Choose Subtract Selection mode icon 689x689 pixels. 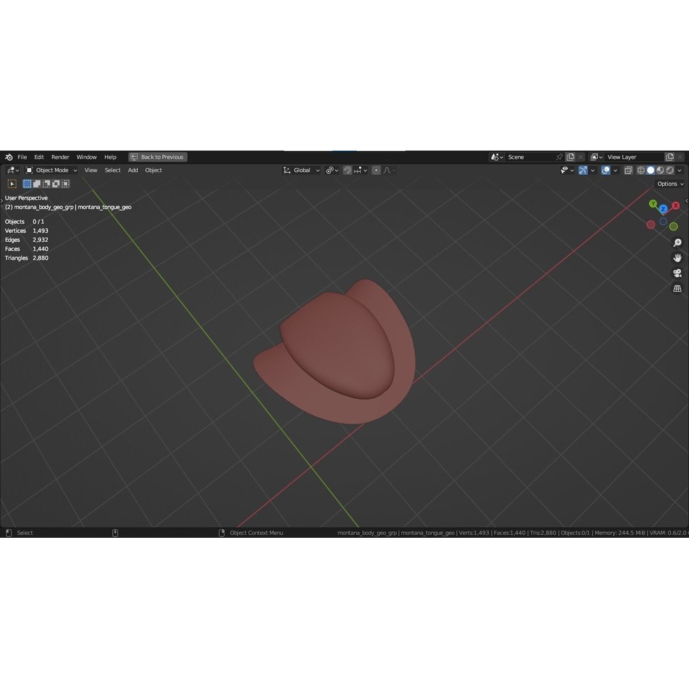pyautogui.click(x=46, y=184)
